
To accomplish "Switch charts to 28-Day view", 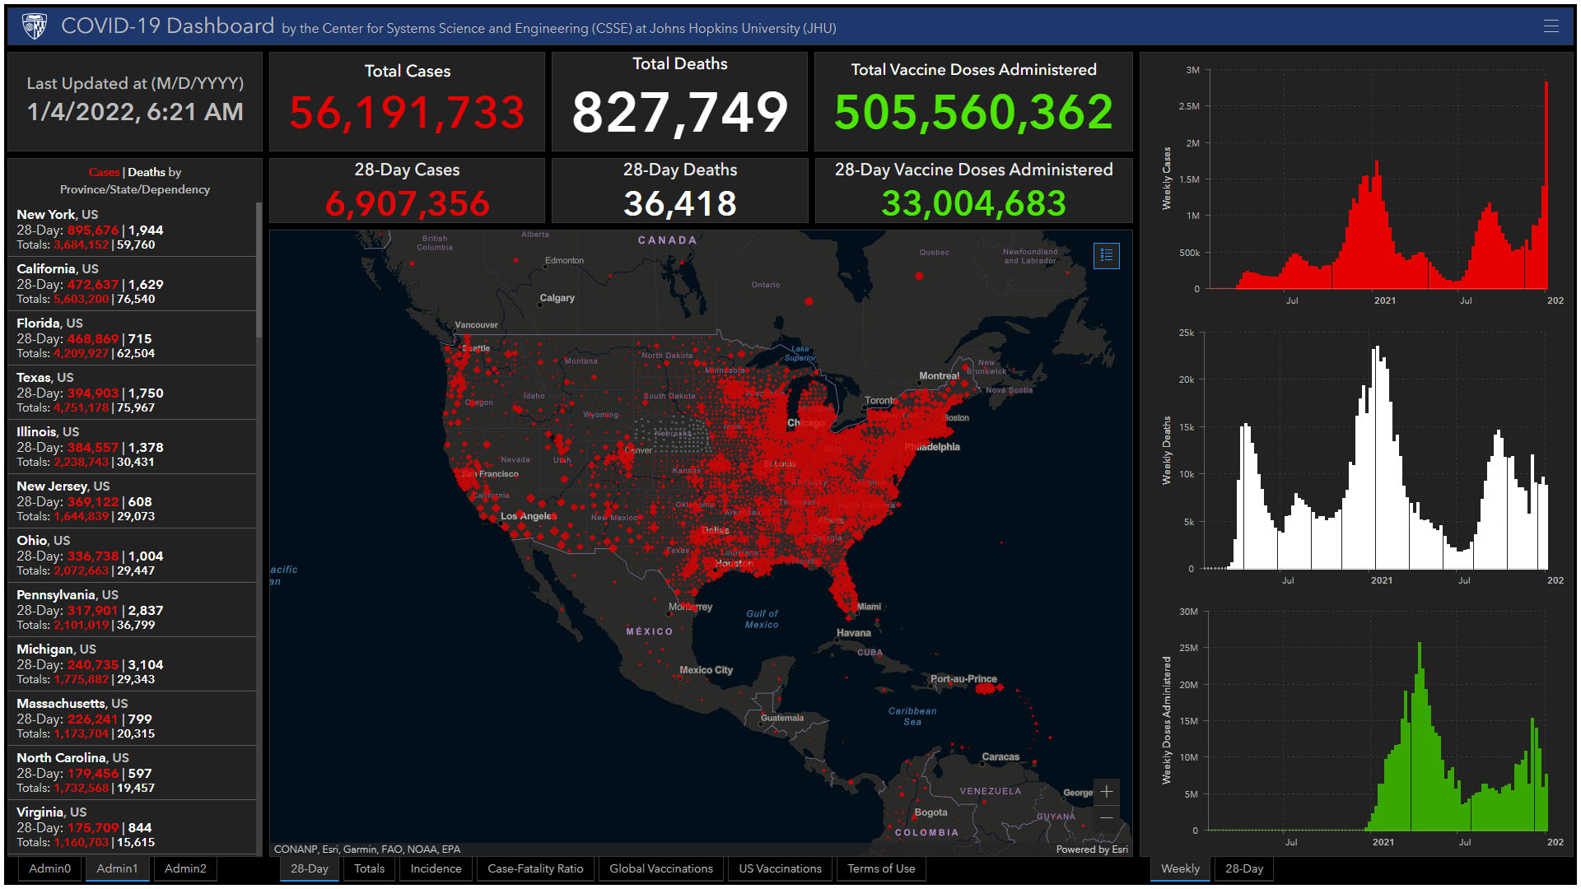I will (1243, 868).
